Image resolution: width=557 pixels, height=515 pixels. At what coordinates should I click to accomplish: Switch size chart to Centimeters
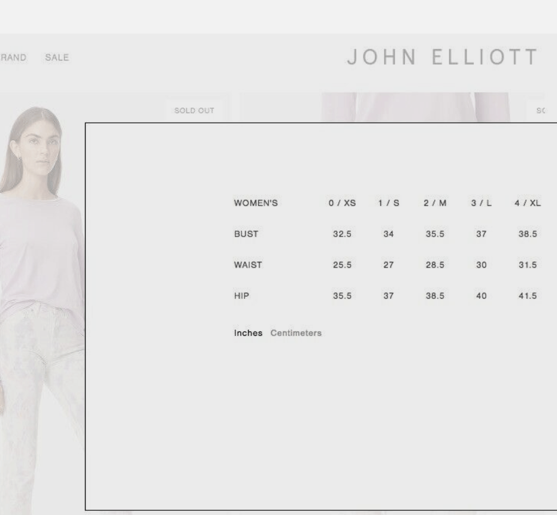(x=296, y=333)
